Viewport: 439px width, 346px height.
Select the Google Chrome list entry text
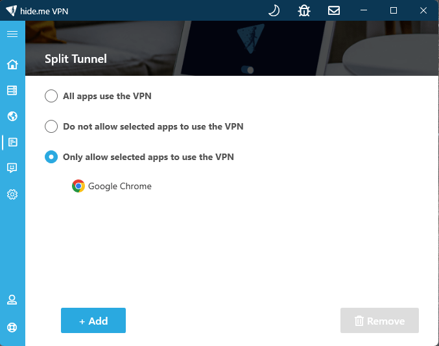[120, 187]
